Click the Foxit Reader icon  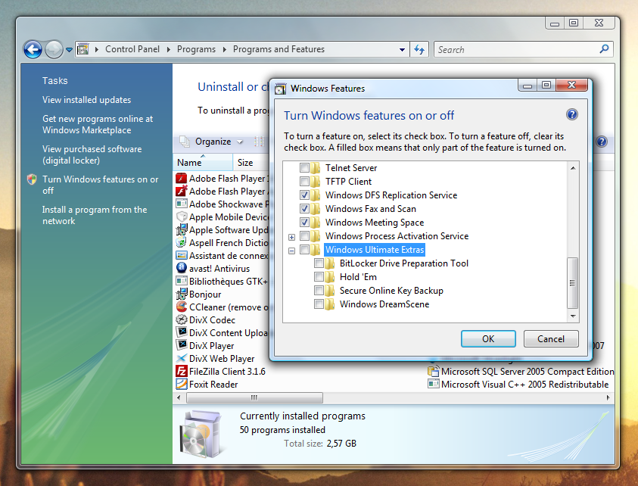(x=182, y=385)
